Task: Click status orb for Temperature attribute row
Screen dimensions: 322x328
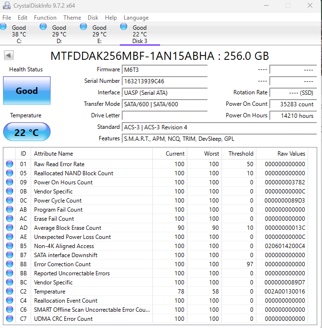Action: click(x=10, y=291)
